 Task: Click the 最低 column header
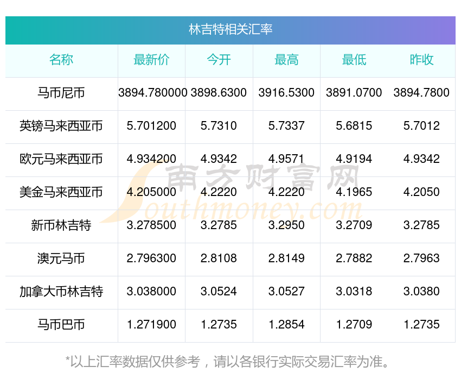354,60
